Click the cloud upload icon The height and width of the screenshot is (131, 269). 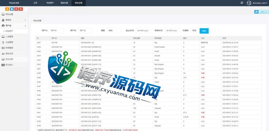pyautogui.click(x=257, y=12)
